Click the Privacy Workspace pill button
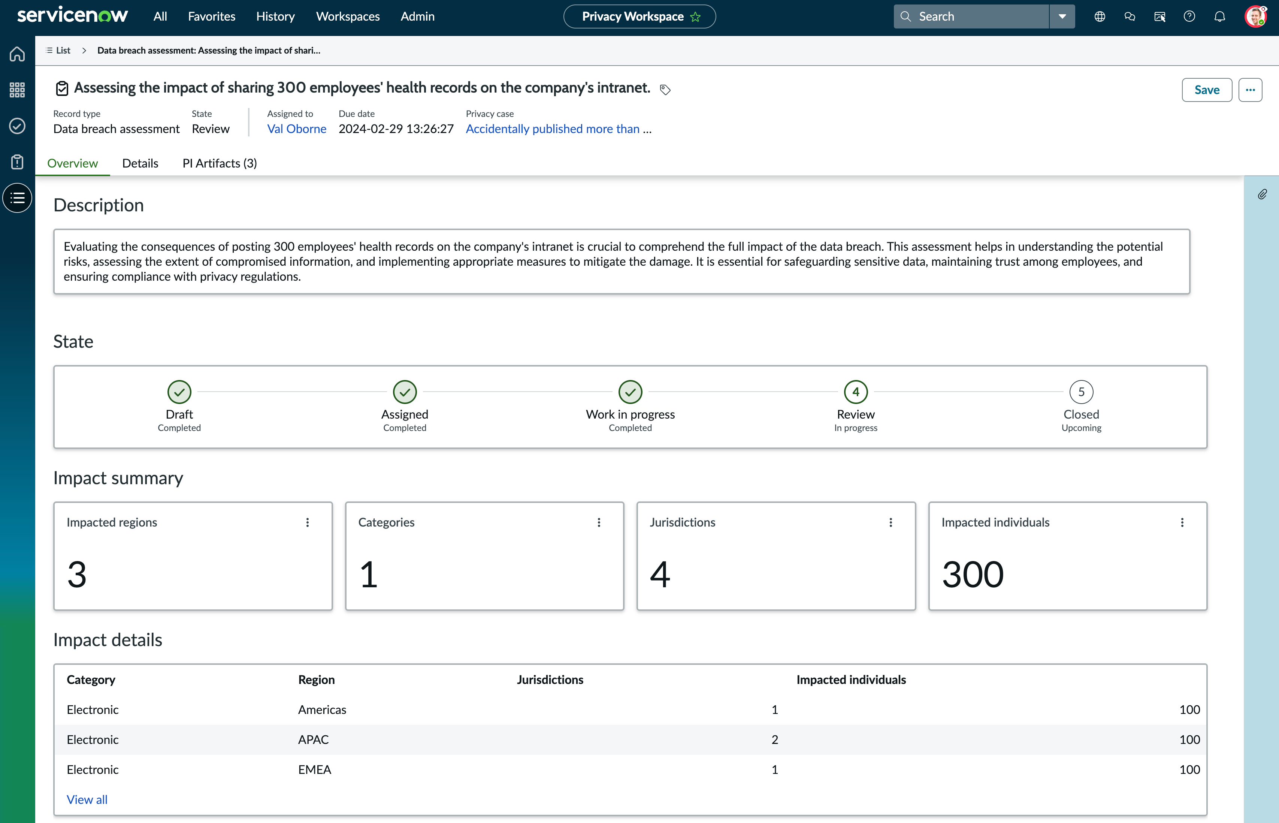Viewport: 1279px width, 823px height. (639, 16)
